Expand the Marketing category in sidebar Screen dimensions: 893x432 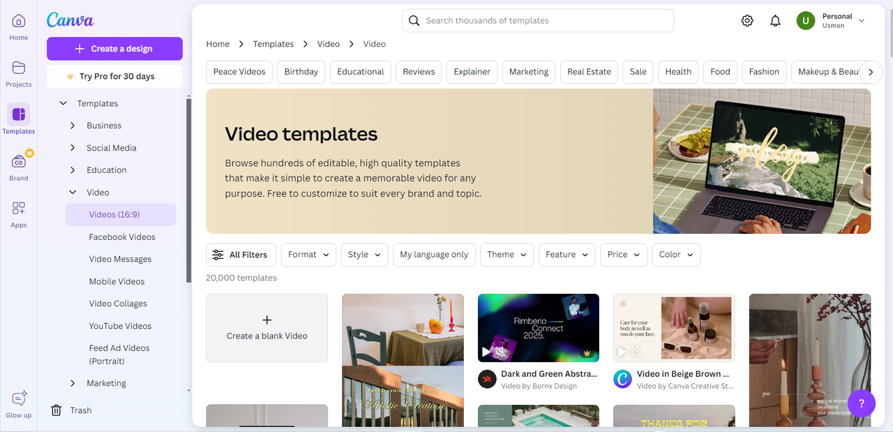tap(73, 383)
